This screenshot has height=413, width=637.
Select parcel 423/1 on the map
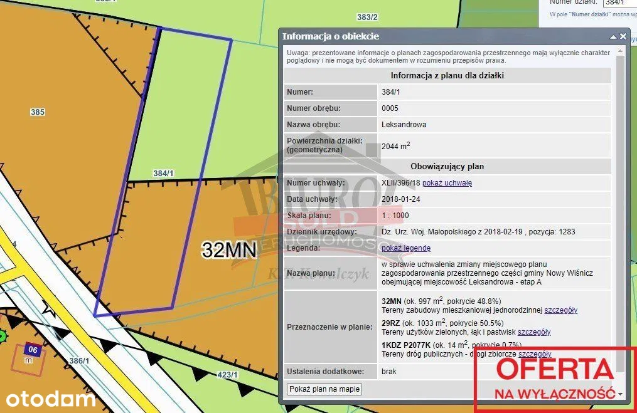click(x=227, y=375)
